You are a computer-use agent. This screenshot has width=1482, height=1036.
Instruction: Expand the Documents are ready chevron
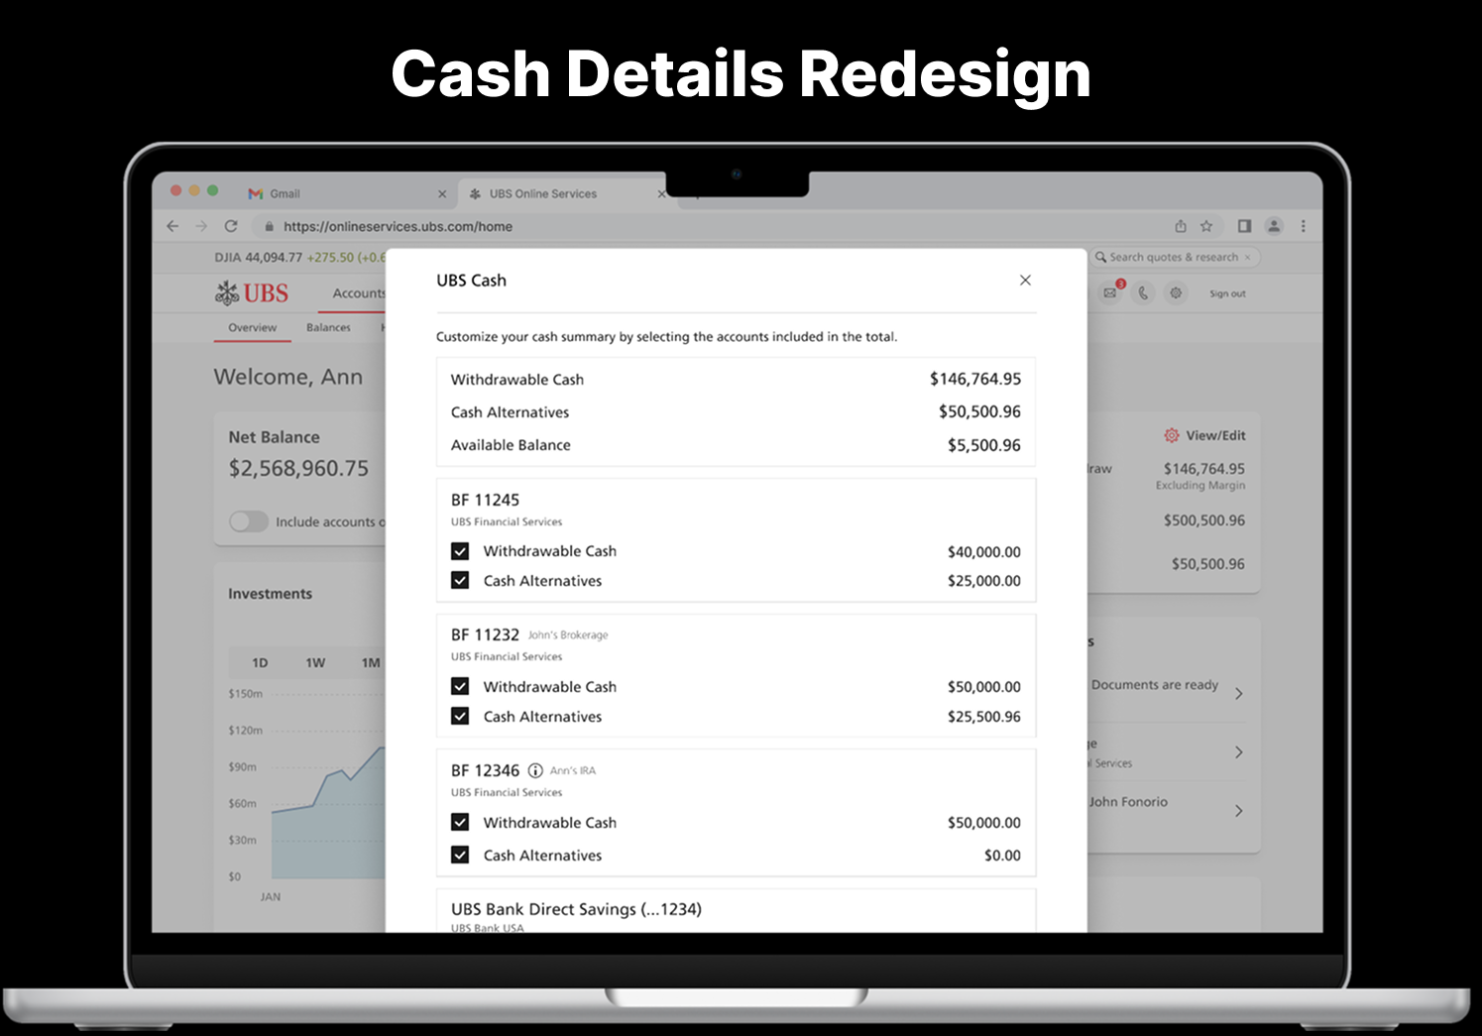pyautogui.click(x=1239, y=694)
